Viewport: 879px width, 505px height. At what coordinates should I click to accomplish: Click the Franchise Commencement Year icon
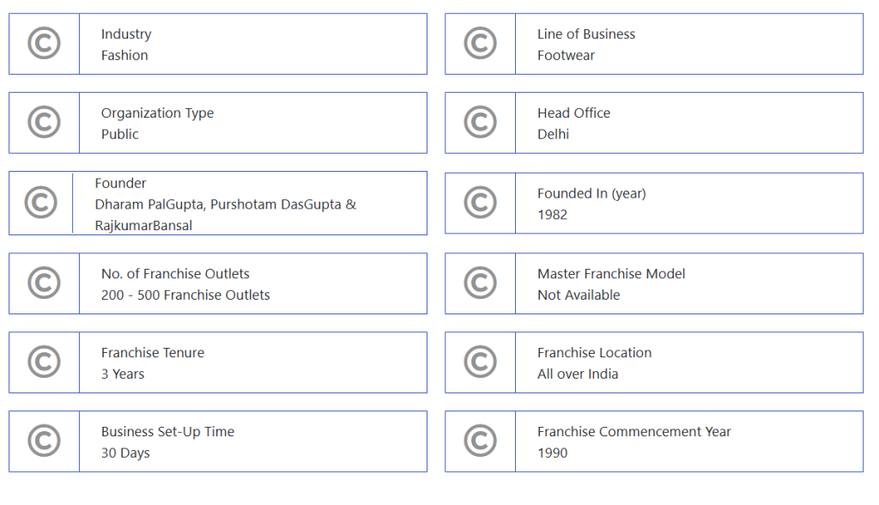[480, 441]
